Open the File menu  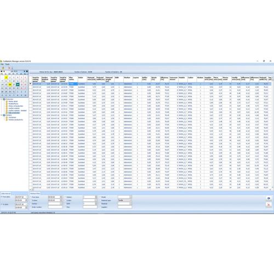2,64
